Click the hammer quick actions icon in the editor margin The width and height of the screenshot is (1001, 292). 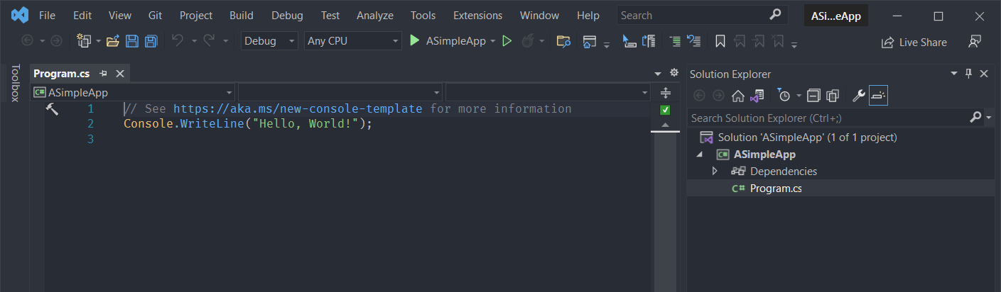point(52,108)
